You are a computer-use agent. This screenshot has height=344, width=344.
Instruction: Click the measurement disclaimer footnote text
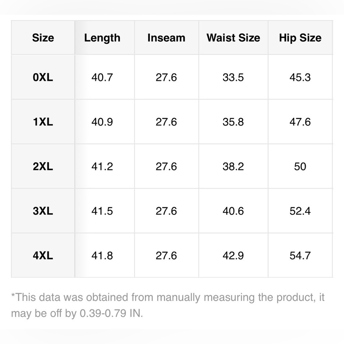(x=168, y=305)
